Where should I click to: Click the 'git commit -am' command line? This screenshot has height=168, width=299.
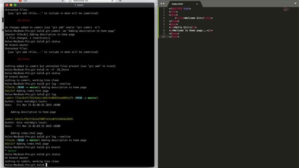60,31
